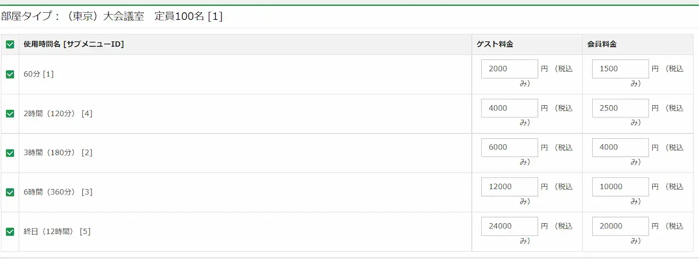The image size is (699, 259).
Task: Uncheck the 60分 [1] row checkbox
Action: click(x=9, y=74)
